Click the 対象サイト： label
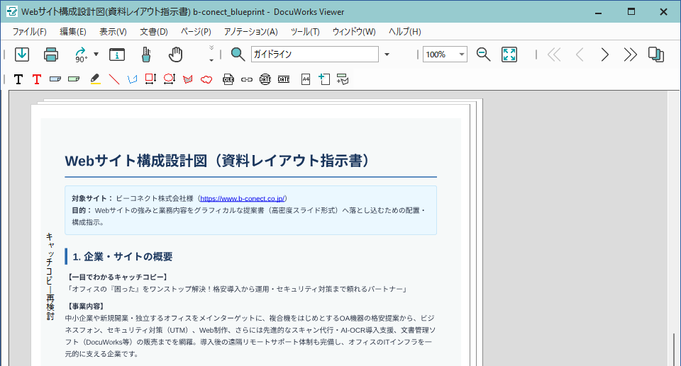The height and width of the screenshot is (366, 681). (x=92, y=199)
